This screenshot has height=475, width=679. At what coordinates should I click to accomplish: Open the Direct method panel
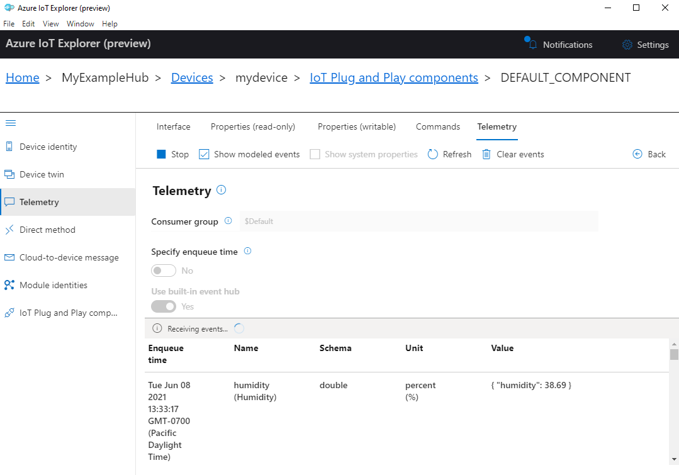point(47,229)
